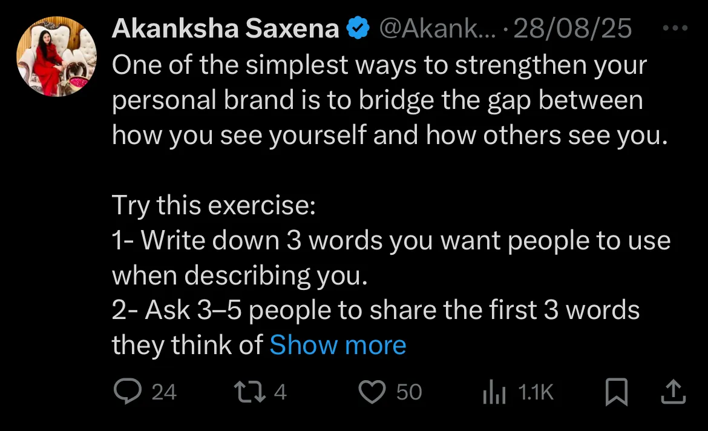Click the reply count 24
The width and height of the screenshot is (708, 431).
(x=163, y=392)
